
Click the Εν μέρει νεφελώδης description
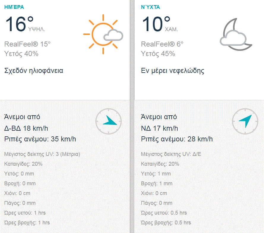coord(173,71)
